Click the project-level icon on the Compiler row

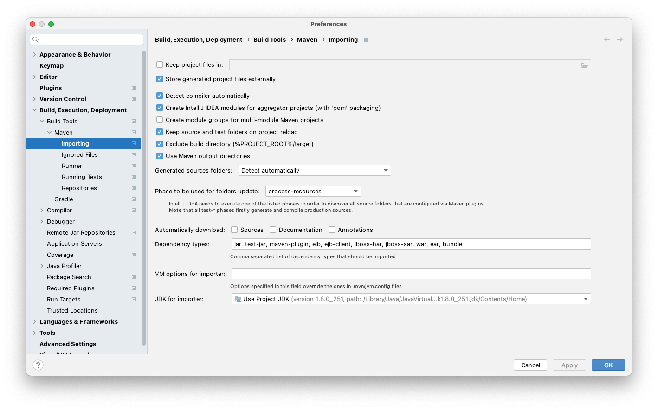pyautogui.click(x=134, y=210)
